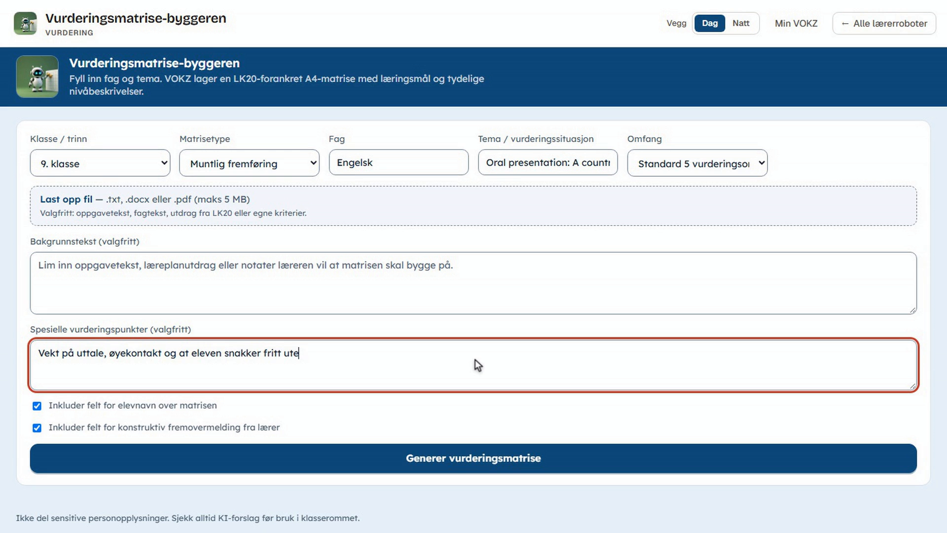947x533 pixels.
Task: Click the Vegg label next to theme toggle
Action: tap(676, 23)
